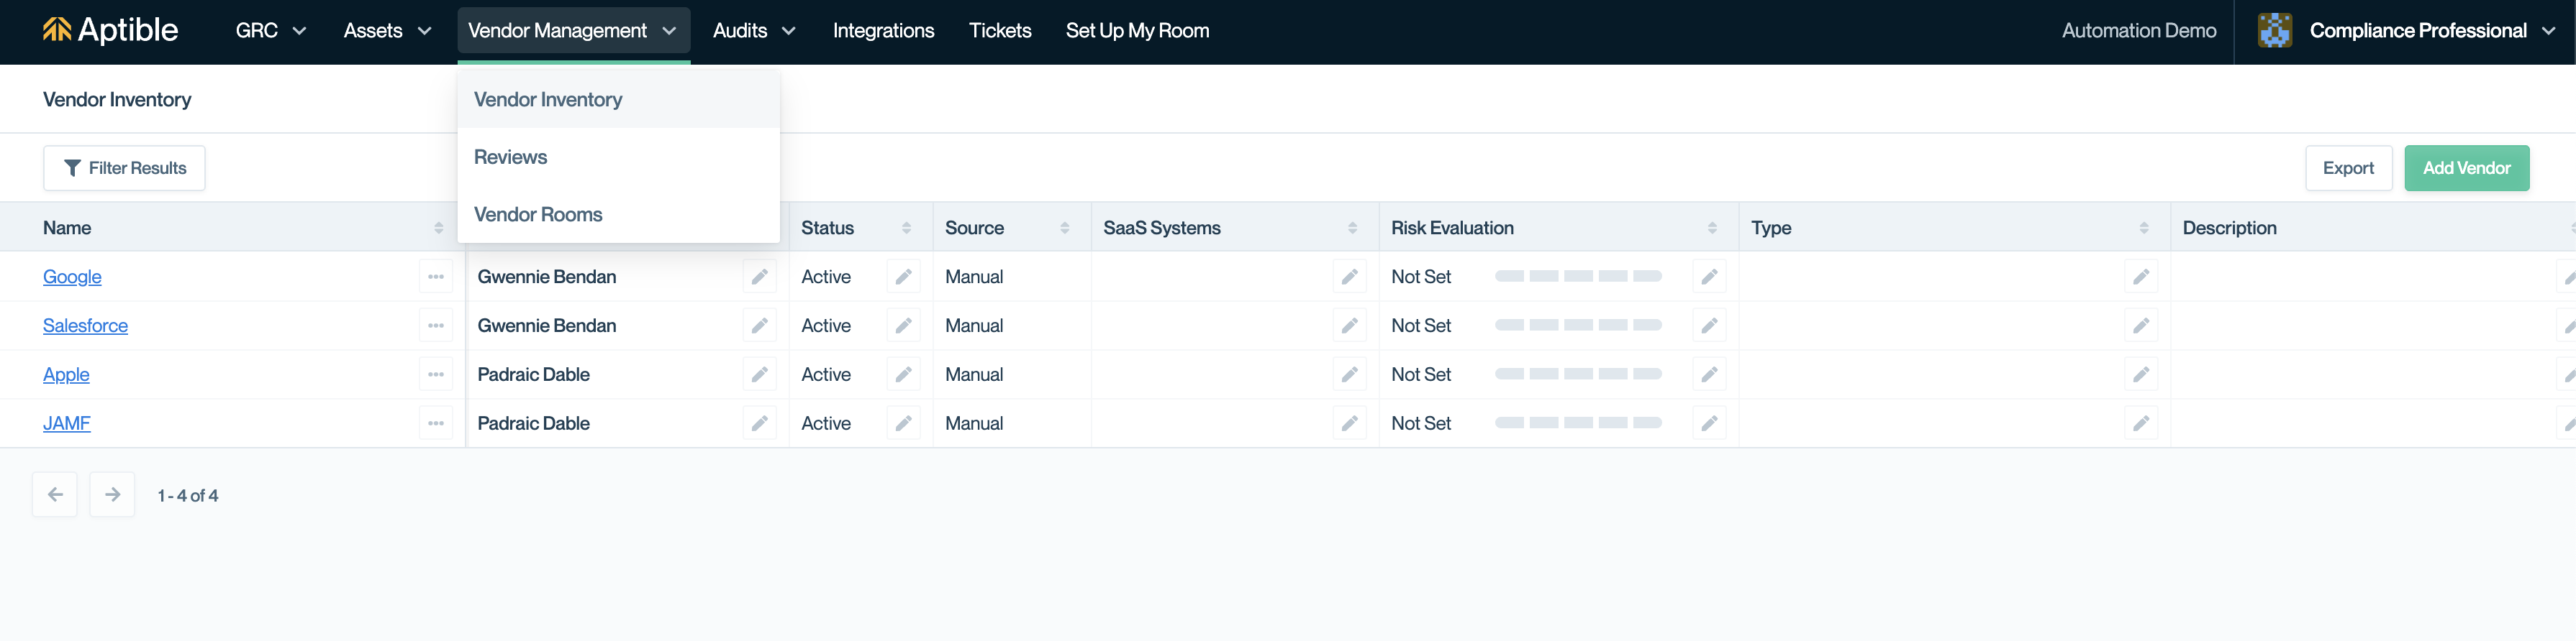The image size is (2576, 641).
Task: Sort the table by Status column
Action: tap(907, 229)
